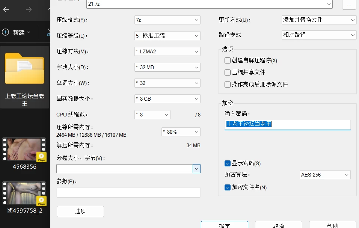
Task: Expand the 压缩等级 dropdown
Action: (x=167, y=36)
